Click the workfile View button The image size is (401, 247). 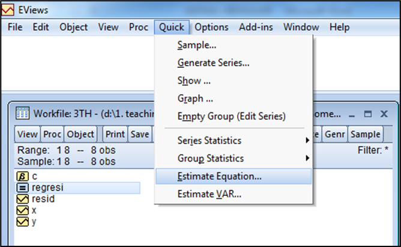coord(28,134)
